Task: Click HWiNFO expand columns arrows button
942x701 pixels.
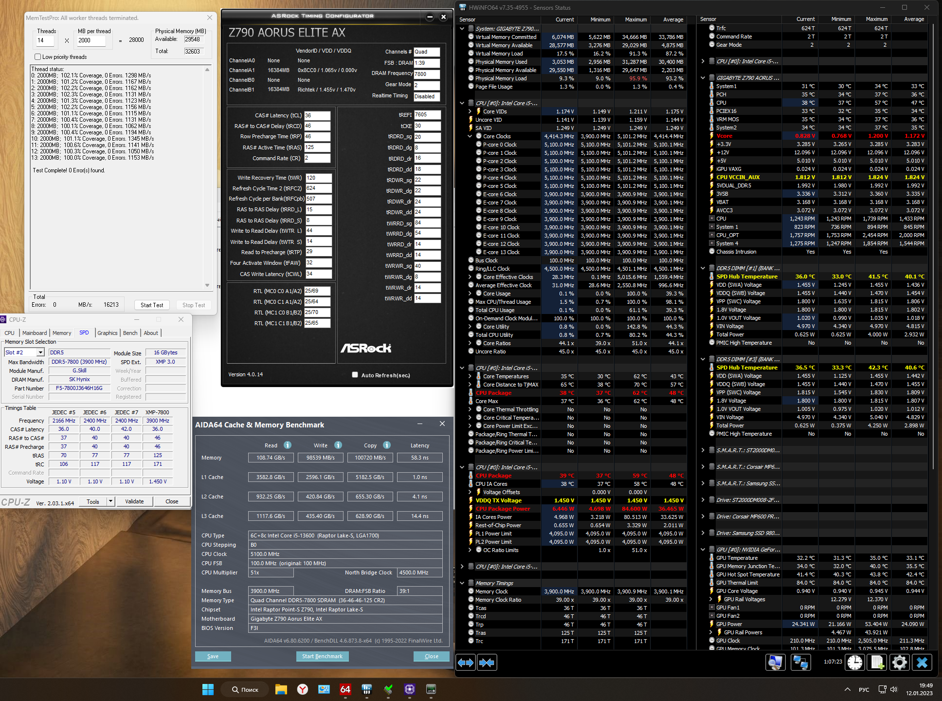Action: pyautogui.click(x=466, y=663)
